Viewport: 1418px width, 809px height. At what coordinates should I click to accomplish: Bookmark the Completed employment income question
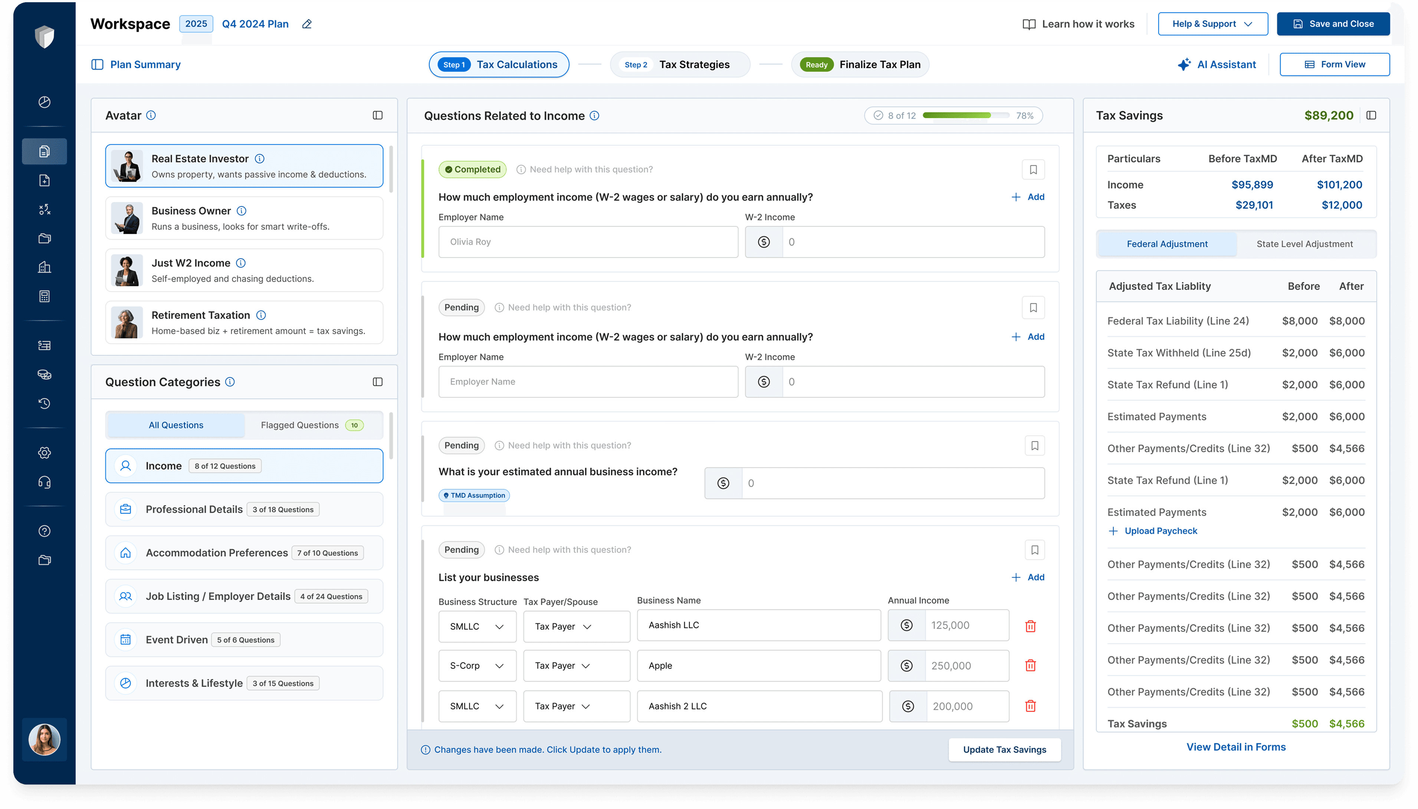pyautogui.click(x=1033, y=170)
